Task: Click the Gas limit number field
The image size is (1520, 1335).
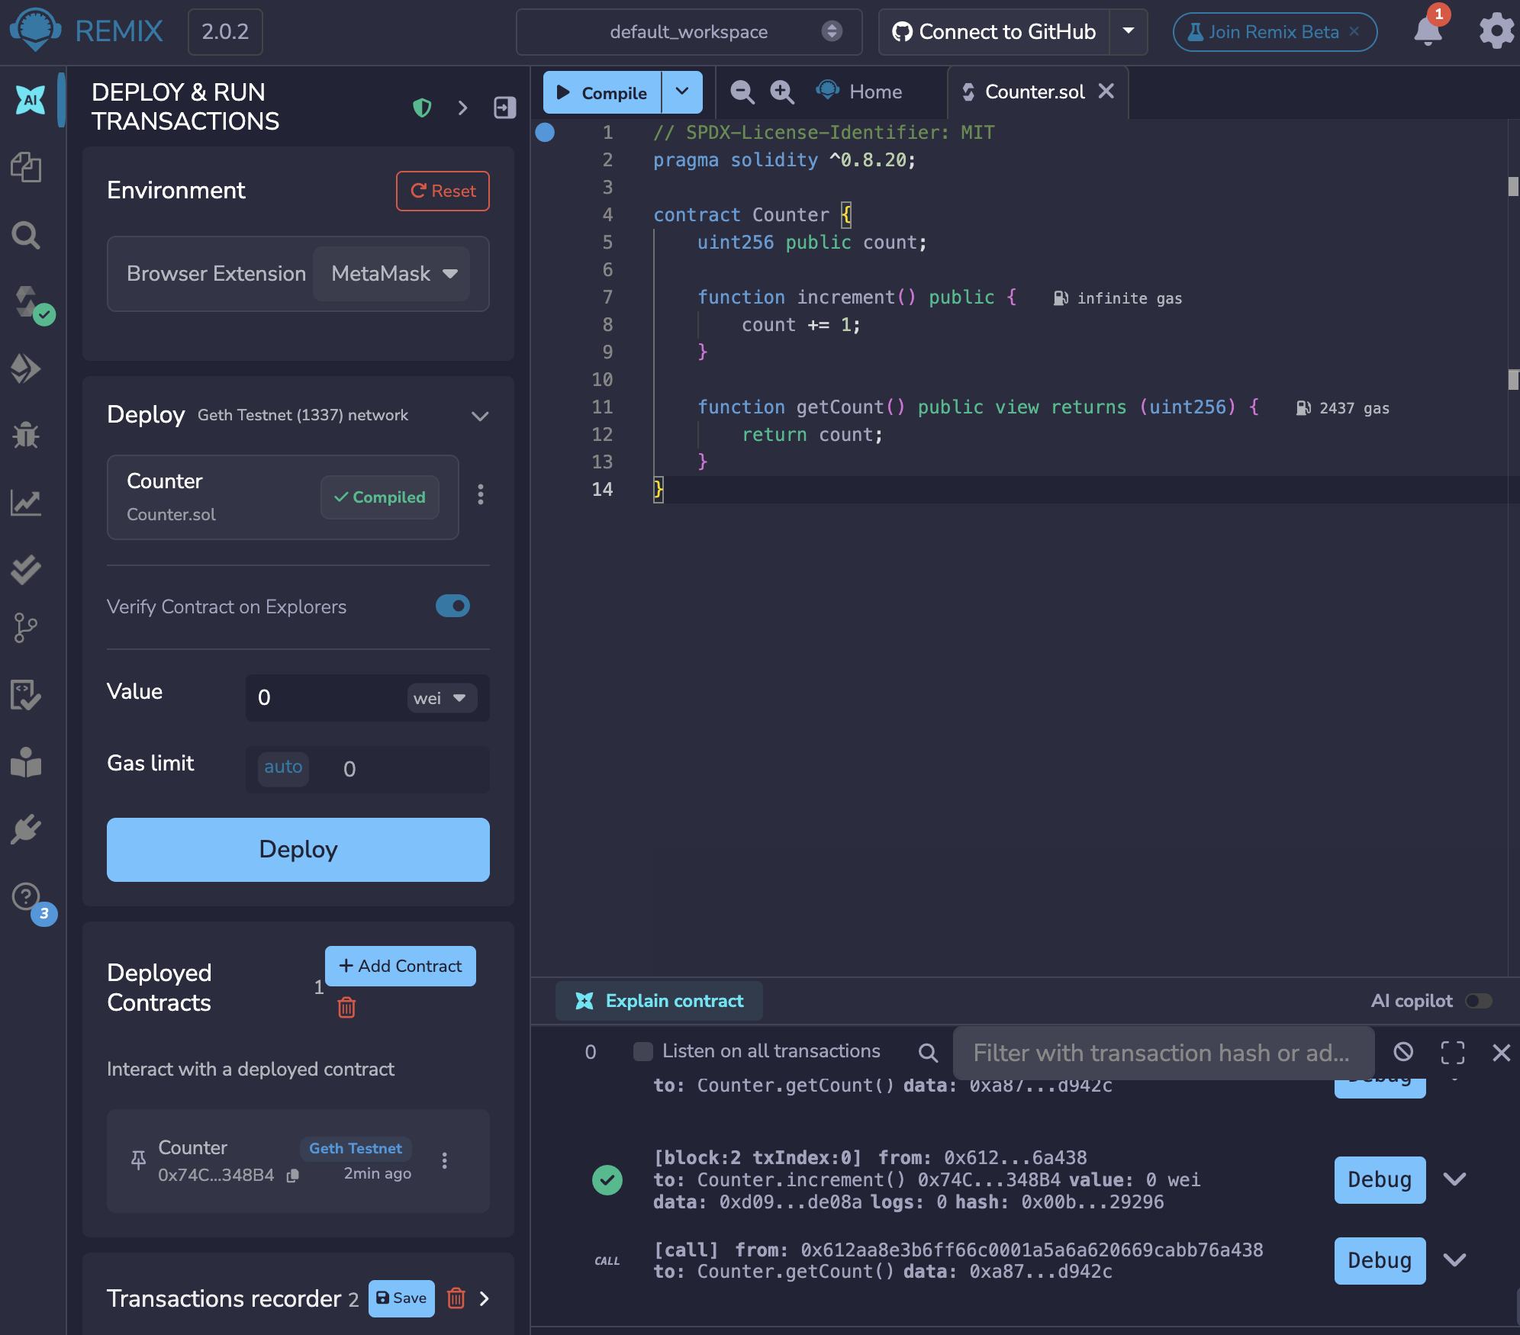Action: pos(412,769)
